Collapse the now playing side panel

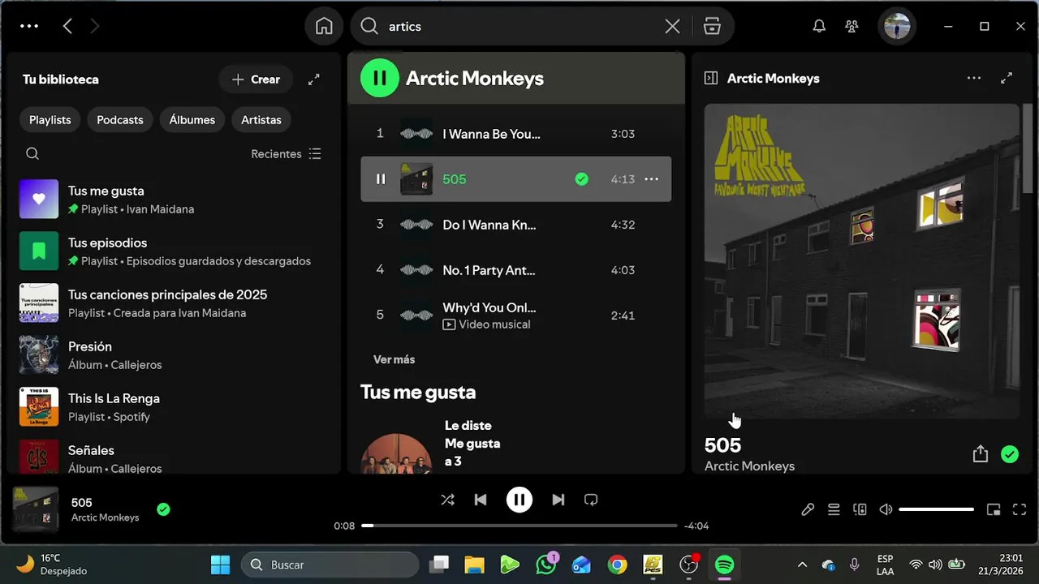[x=711, y=79]
